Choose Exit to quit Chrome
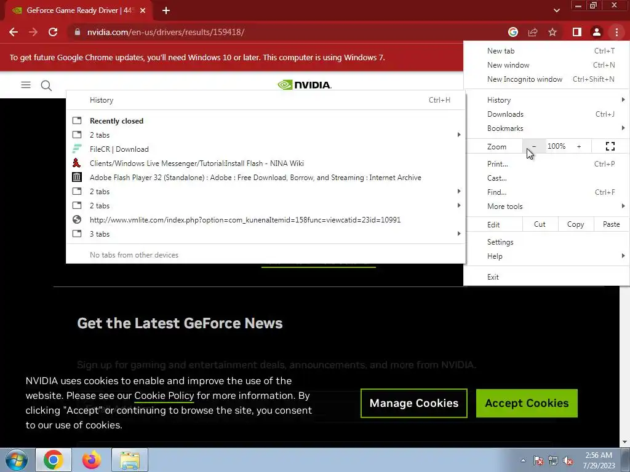Screen dimensions: 630x472 click(546, 277)
